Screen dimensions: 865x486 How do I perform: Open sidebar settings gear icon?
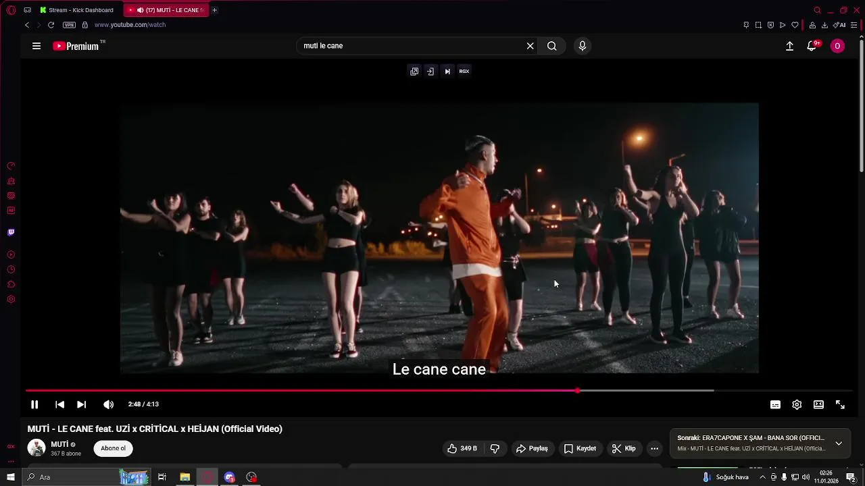[x=11, y=299]
